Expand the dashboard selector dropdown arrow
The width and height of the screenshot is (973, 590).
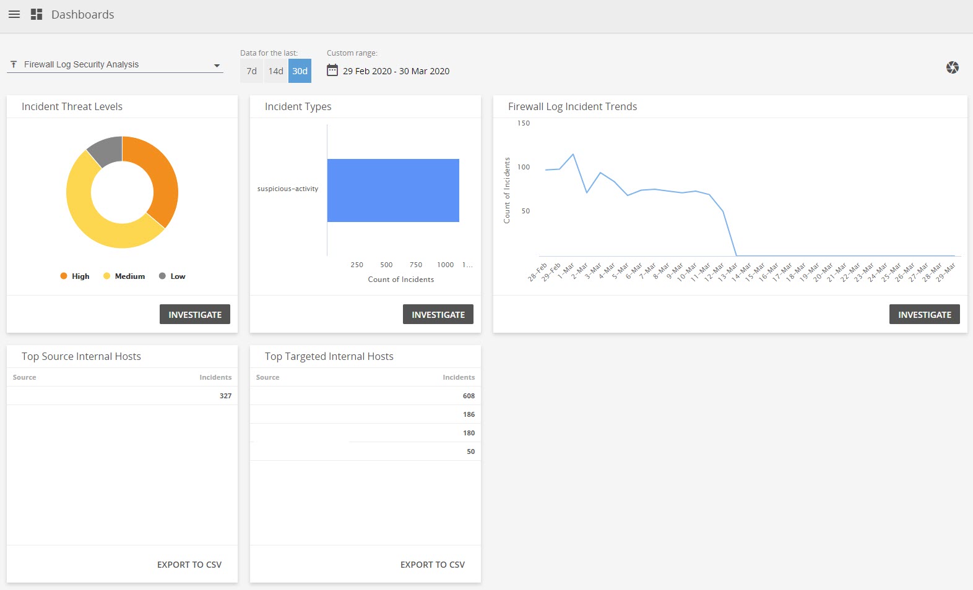click(x=217, y=65)
